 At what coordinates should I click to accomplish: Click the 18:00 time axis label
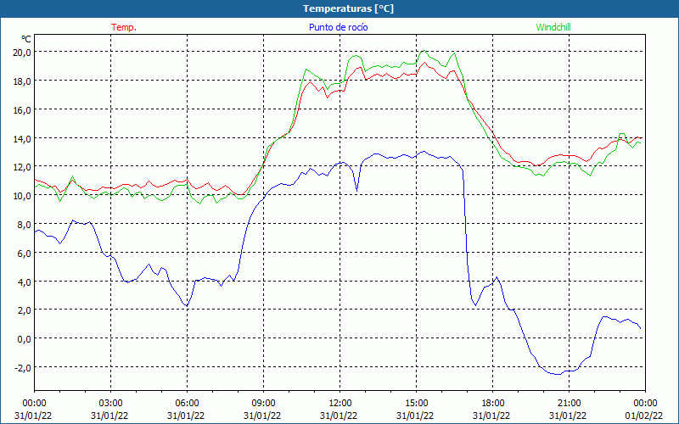pos(493,404)
